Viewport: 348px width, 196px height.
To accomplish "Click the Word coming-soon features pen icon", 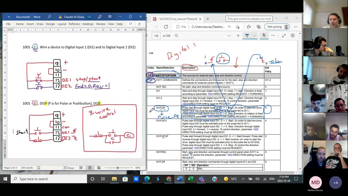I will click(x=100, y=17).
